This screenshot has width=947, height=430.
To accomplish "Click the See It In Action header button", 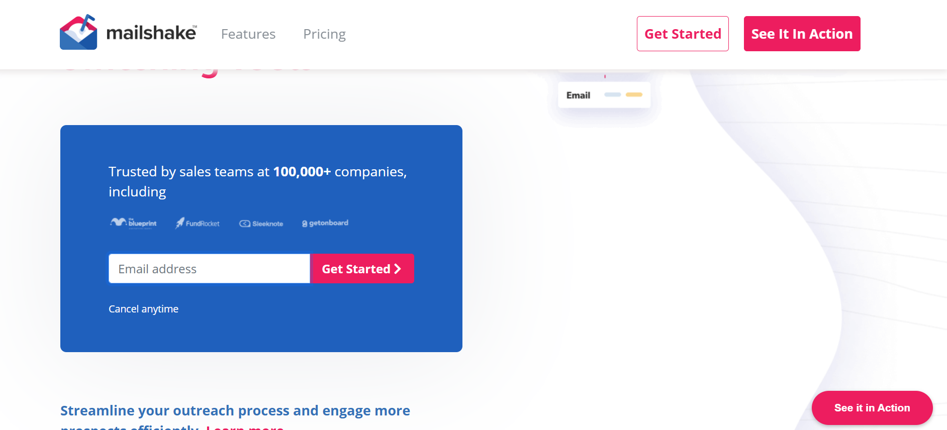I will 802,34.
